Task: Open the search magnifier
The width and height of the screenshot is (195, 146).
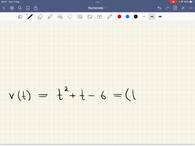Action: pos(20,8)
